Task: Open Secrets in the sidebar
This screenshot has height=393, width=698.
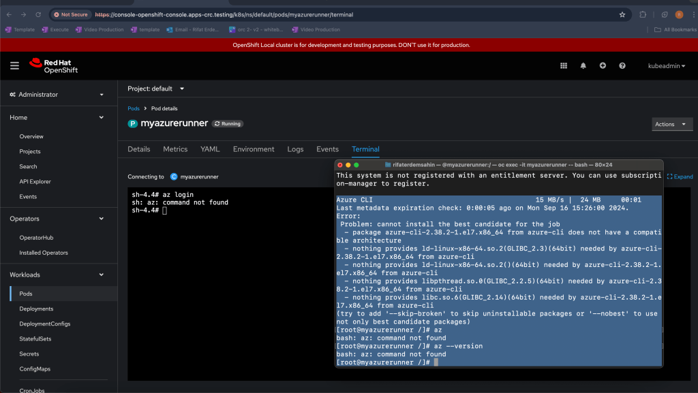Action: [29, 354]
